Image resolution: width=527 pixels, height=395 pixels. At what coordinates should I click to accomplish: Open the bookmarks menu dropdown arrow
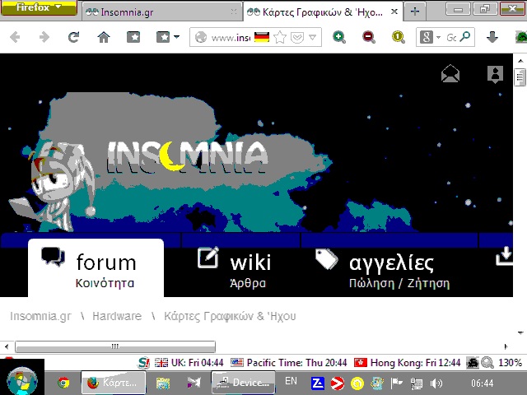pyautogui.click(x=176, y=37)
